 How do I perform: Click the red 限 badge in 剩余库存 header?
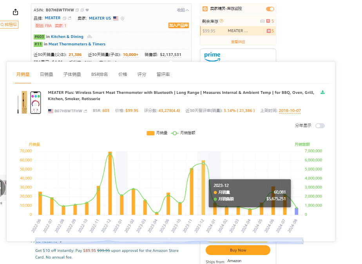(x=268, y=21)
